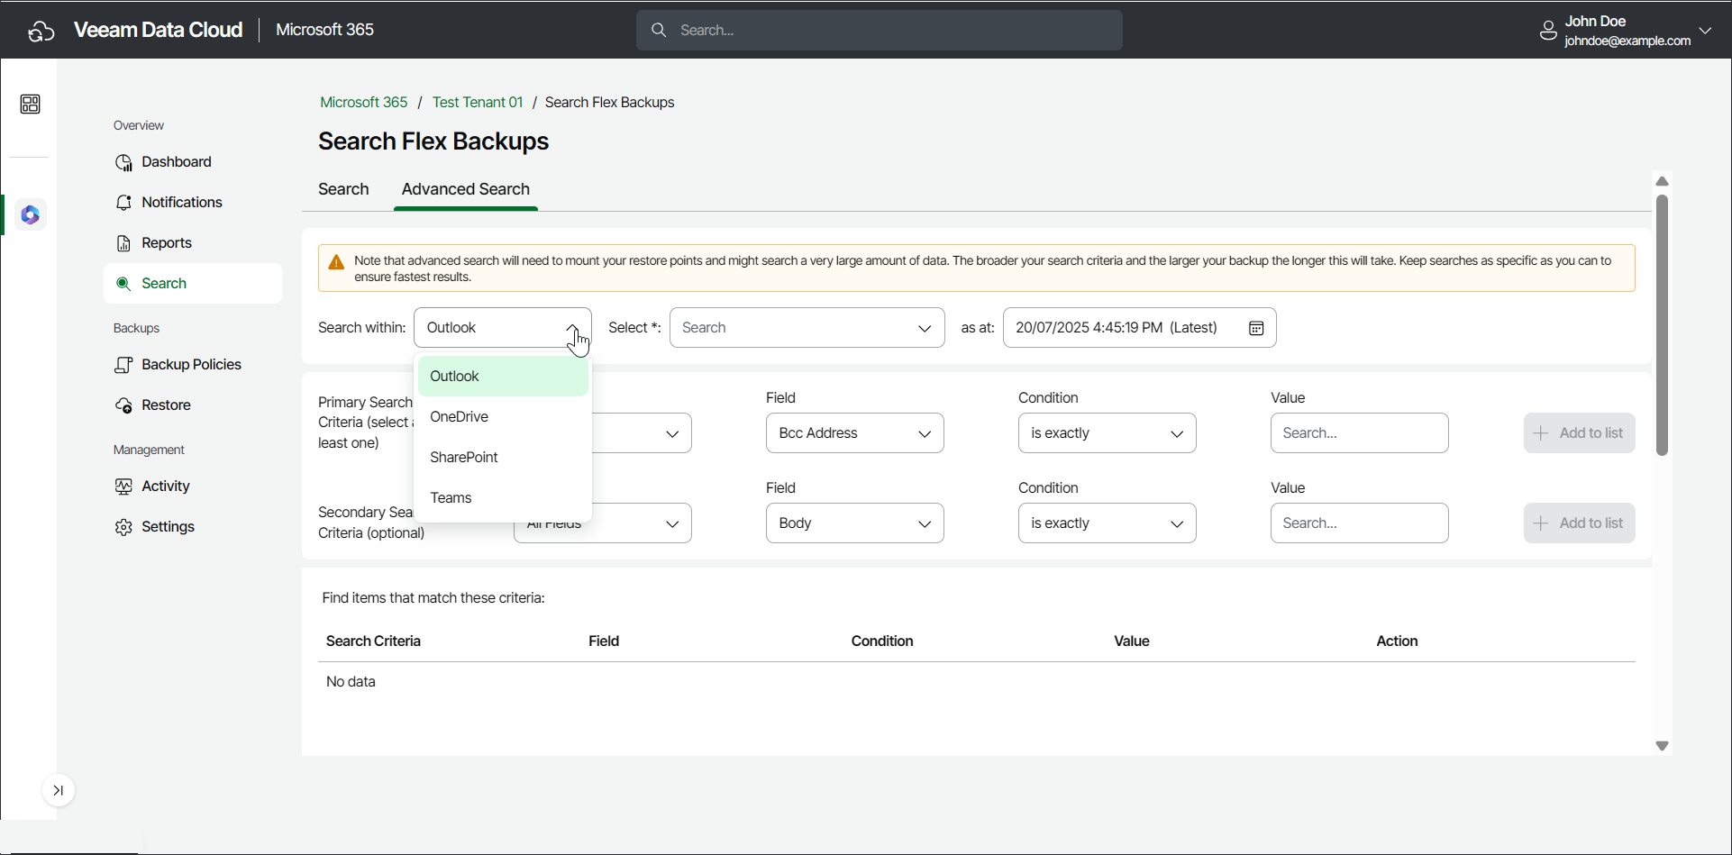Click the warning triangle icon in notice

[x=336, y=262]
